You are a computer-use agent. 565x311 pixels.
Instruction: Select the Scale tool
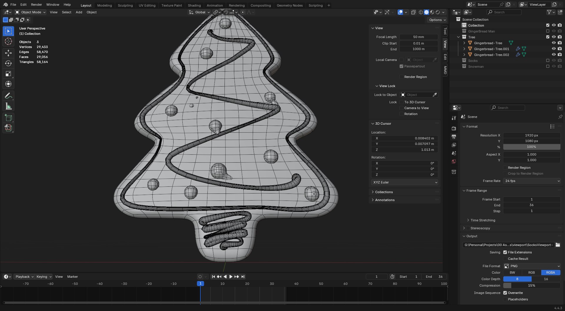point(8,74)
